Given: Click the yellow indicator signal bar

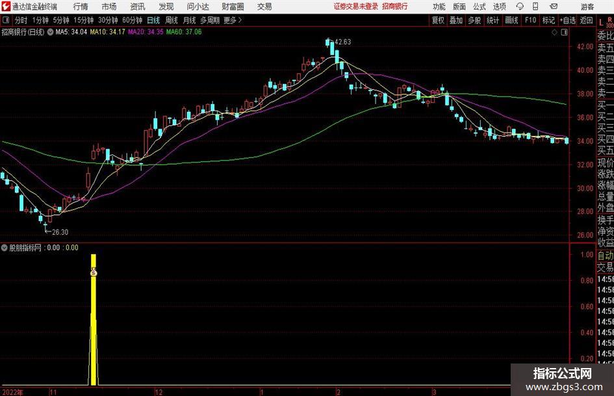Looking at the screenshot, I should (x=93, y=319).
